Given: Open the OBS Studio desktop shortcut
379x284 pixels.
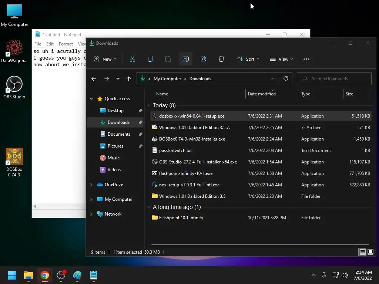Looking at the screenshot, I should tap(14, 87).
